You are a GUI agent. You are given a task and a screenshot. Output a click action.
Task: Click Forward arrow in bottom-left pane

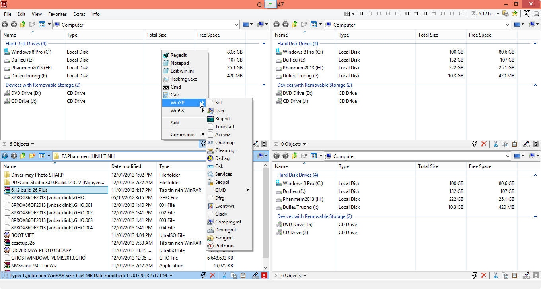[x=14, y=156]
